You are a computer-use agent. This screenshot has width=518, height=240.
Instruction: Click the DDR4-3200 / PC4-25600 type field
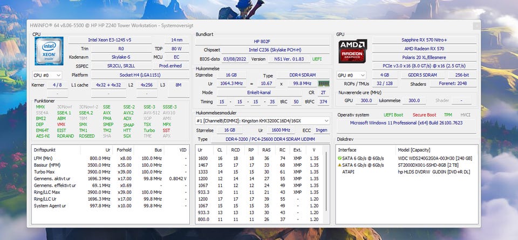[x=270, y=139]
